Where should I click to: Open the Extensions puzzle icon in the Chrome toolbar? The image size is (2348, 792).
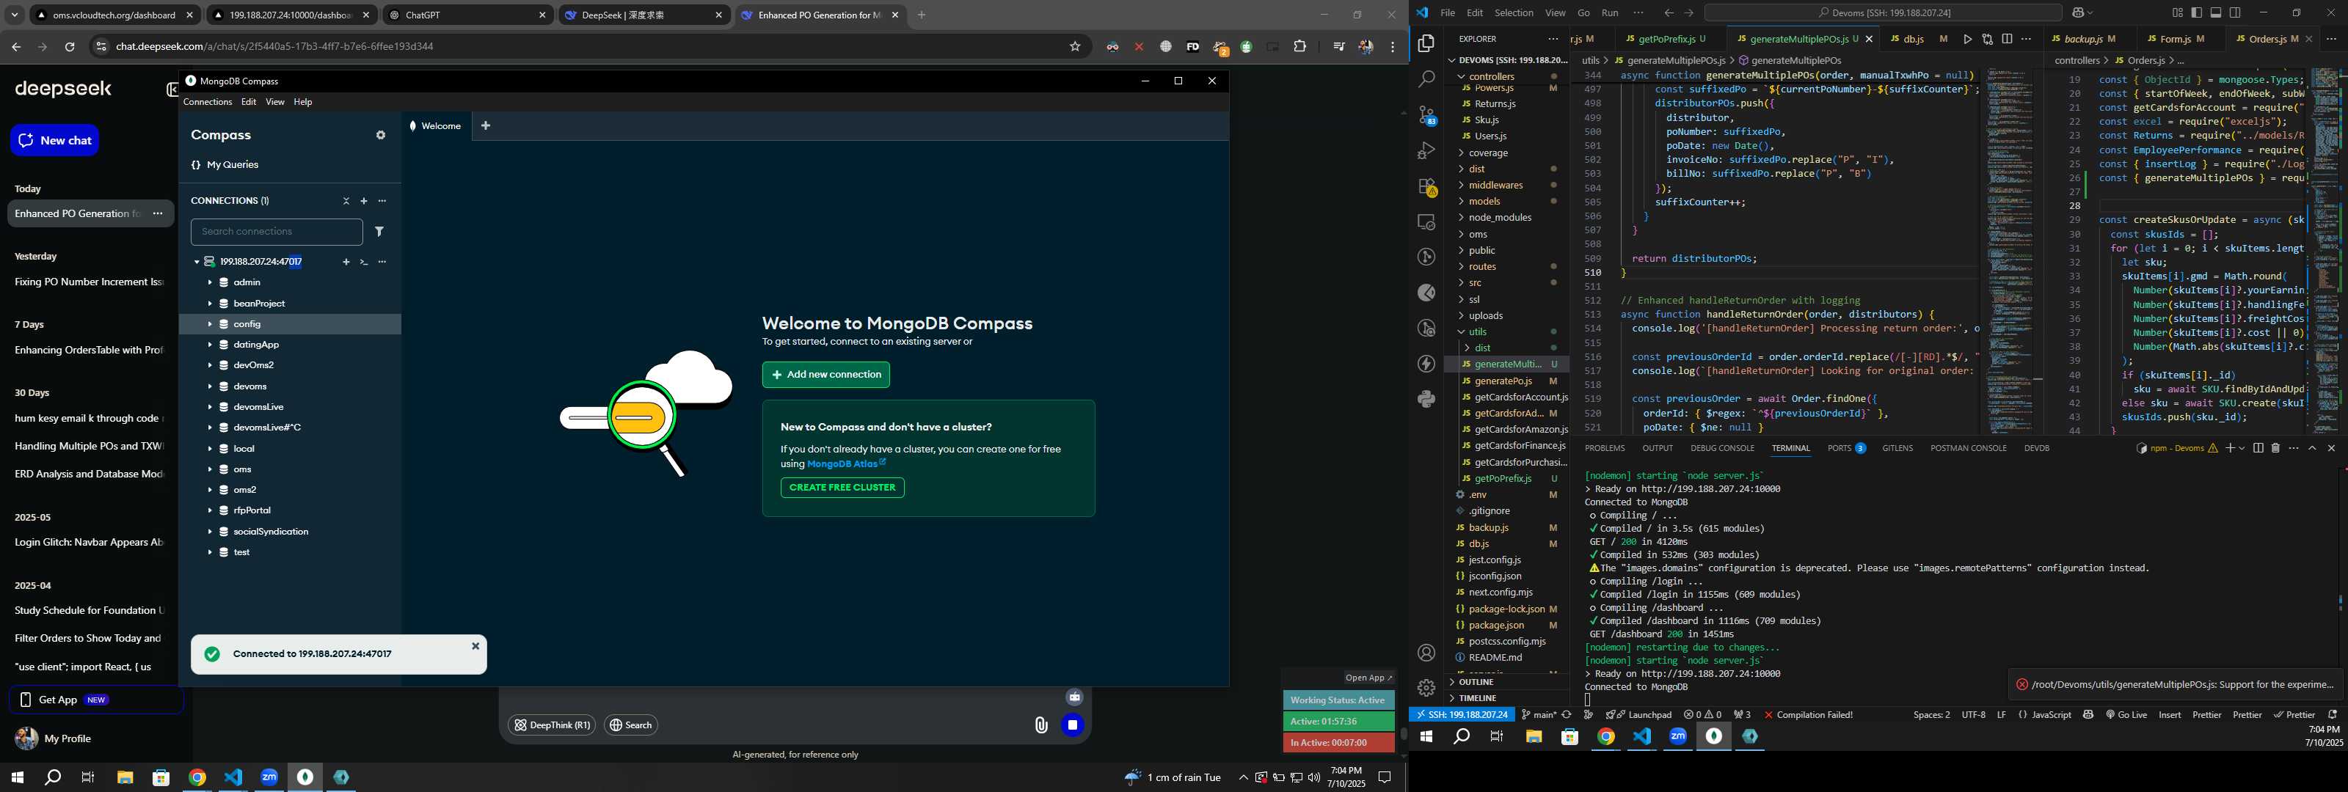click(1299, 46)
